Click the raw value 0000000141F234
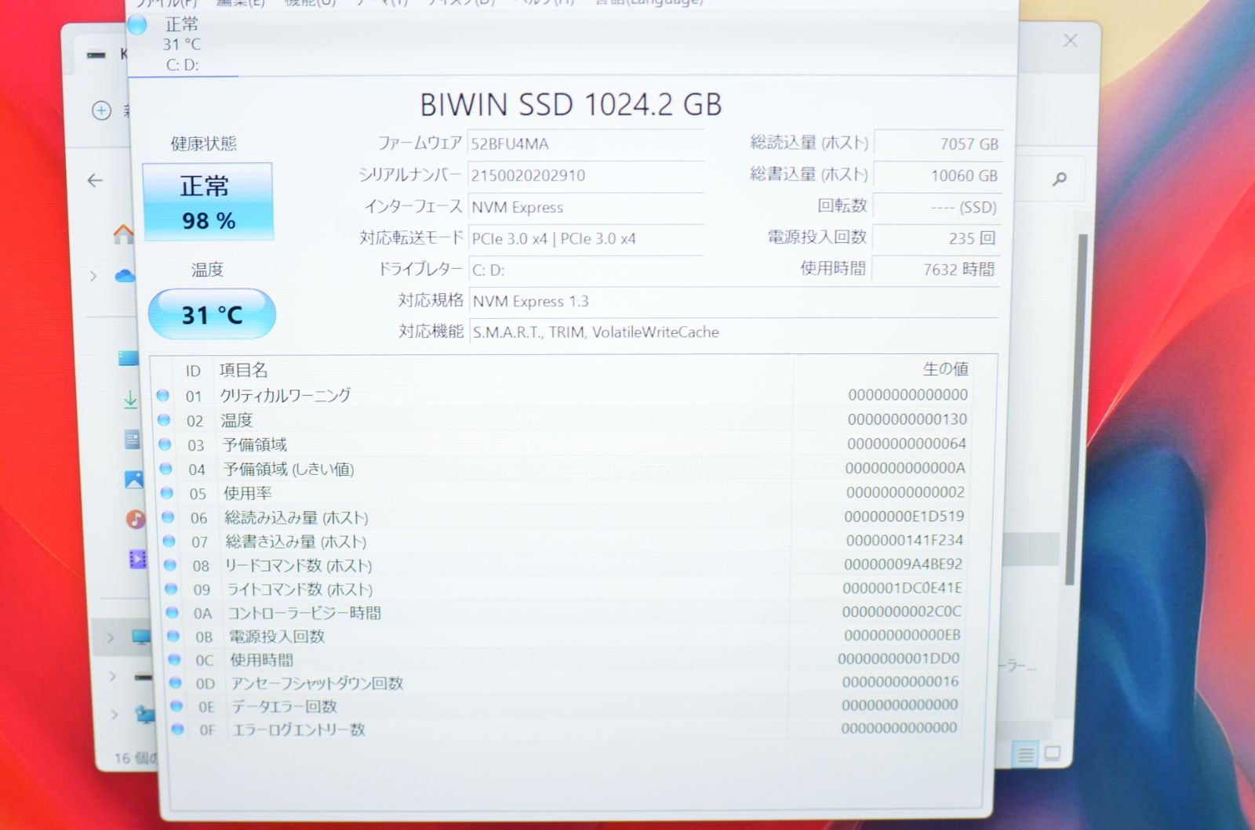1255x830 pixels. pyautogui.click(x=904, y=540)
